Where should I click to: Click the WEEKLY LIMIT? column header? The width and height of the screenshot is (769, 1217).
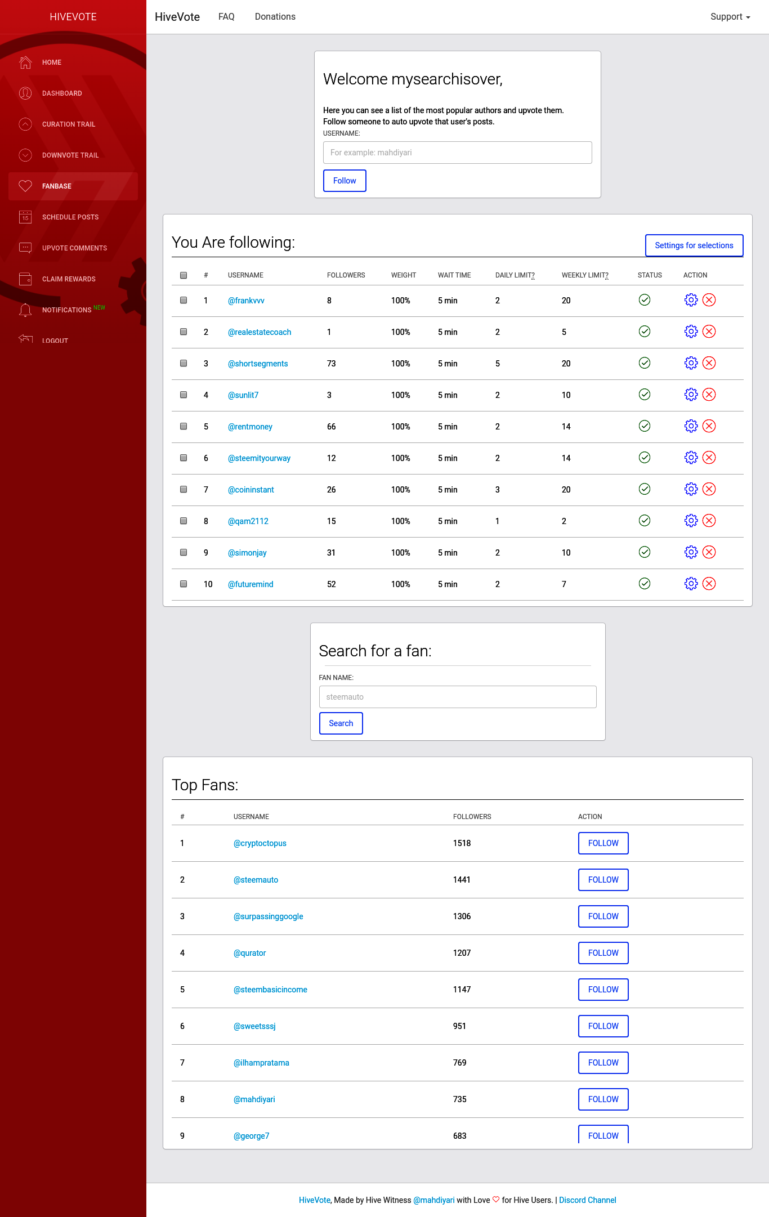585,275
